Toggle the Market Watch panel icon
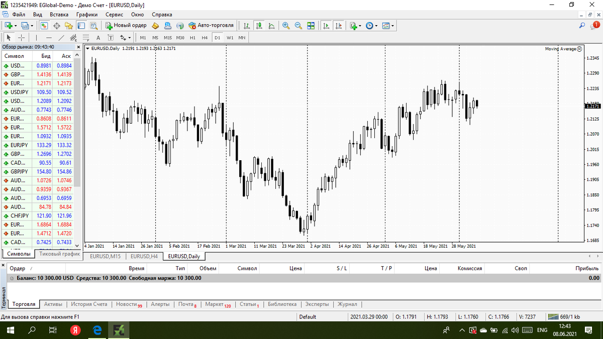This screenshot has width=603, height=339. [x=44, y=25]
